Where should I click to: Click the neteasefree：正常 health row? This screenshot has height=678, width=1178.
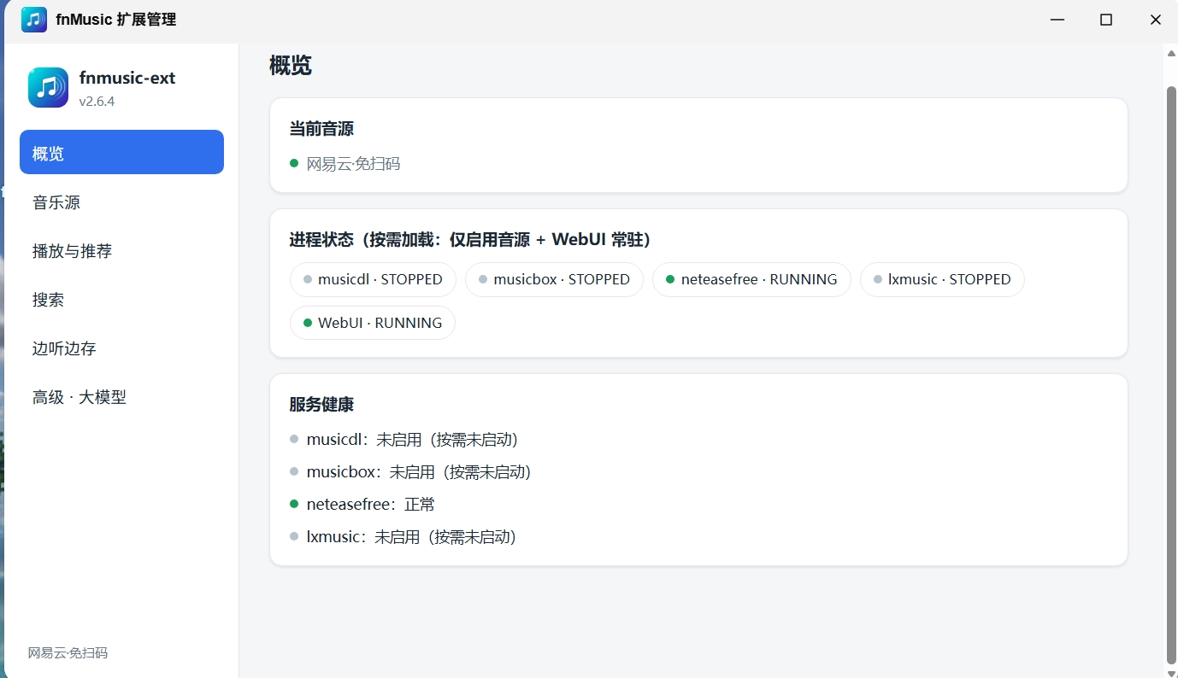[362, 505]
